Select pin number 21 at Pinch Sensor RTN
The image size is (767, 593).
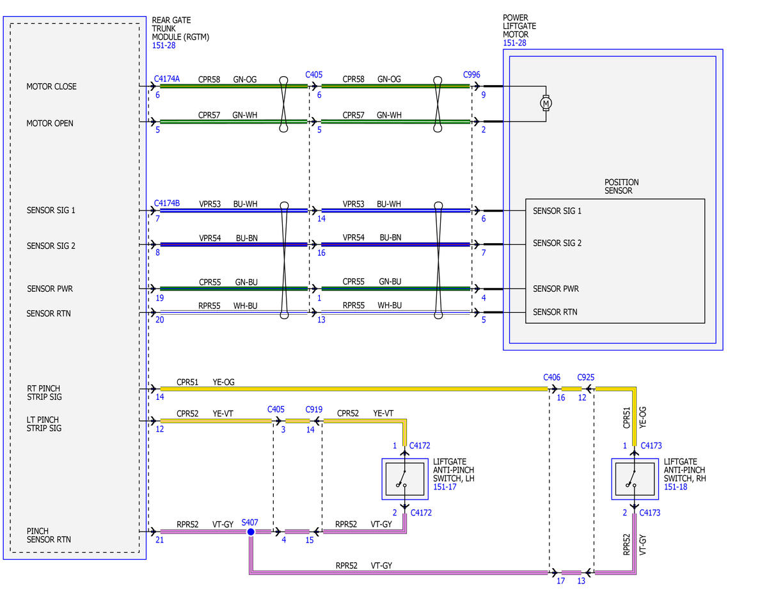pyautogui.click(x=159, y=540)
